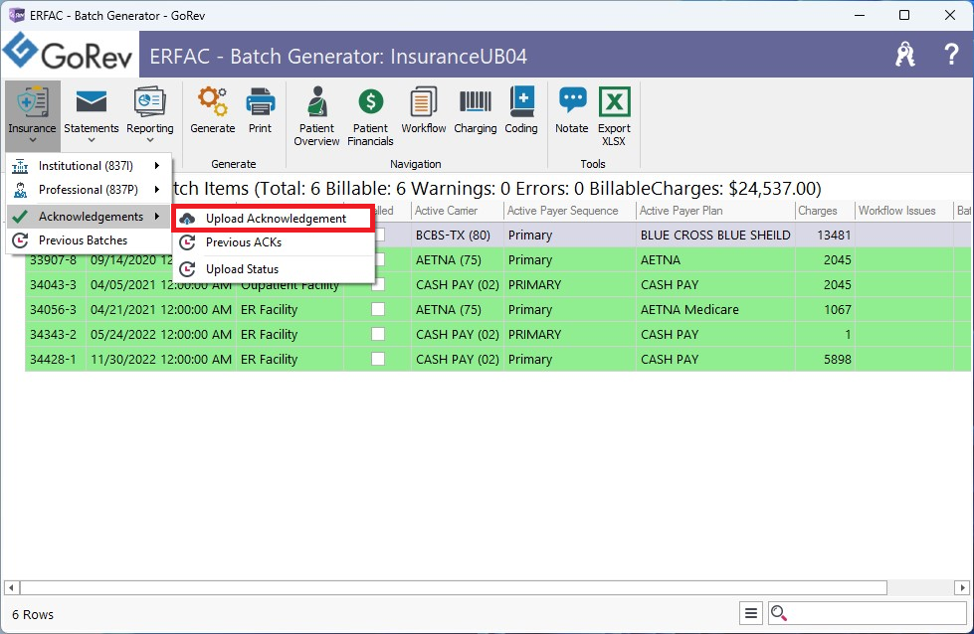Sort by Active Payer Plan header
This screenshot has height=634, width=974.
[x=715, y=211]
